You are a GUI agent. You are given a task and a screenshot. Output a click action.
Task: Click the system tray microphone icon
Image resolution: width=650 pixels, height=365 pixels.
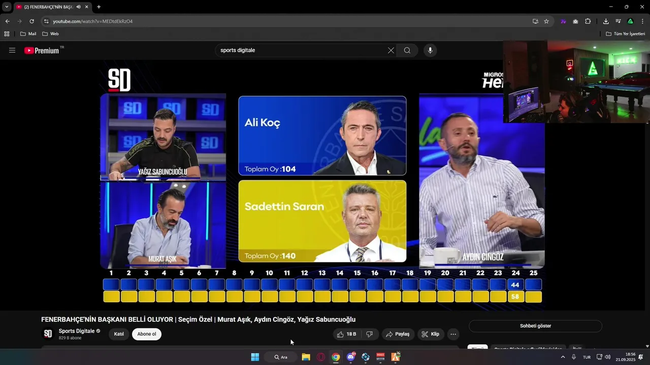point(574,357)
